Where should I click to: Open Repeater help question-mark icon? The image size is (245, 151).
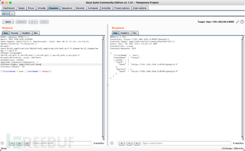pos(242,22)
